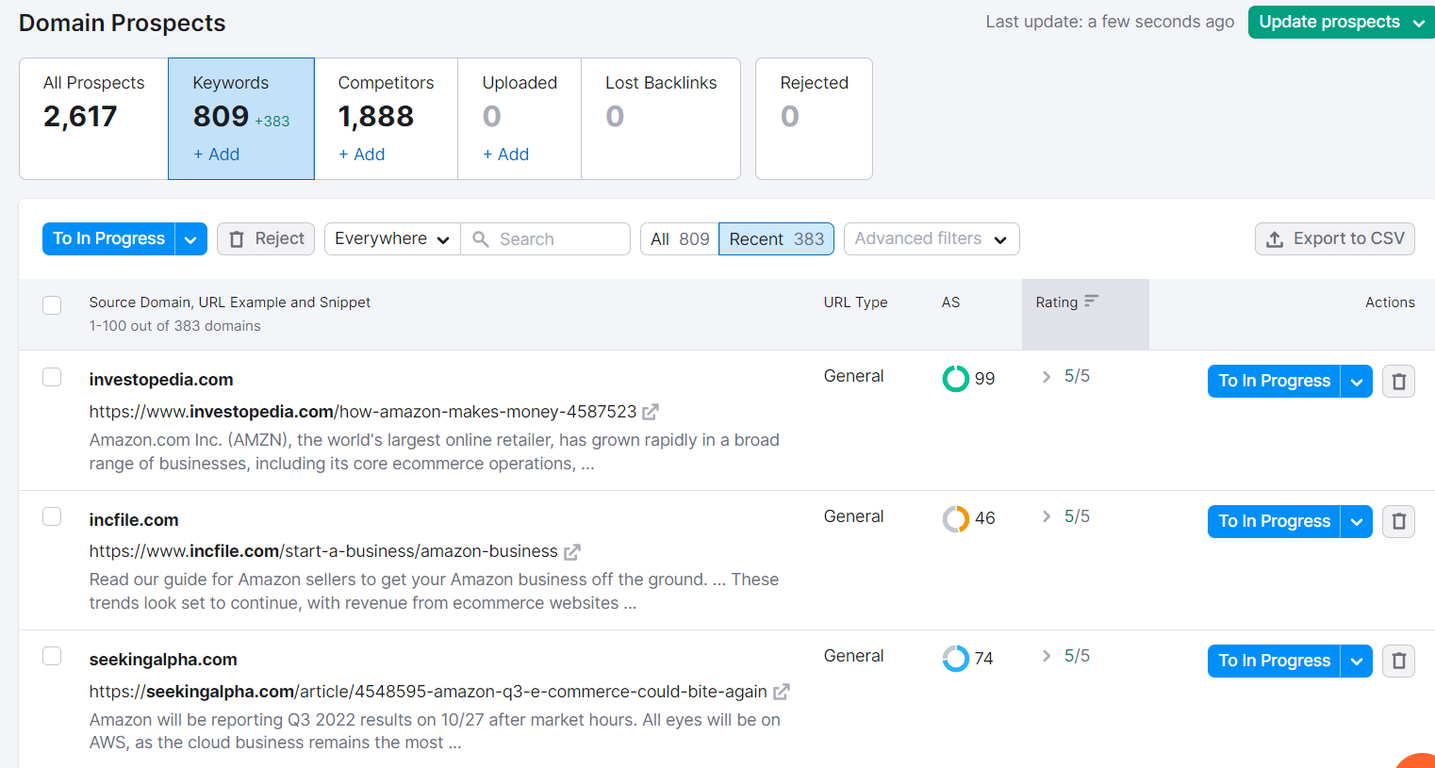Expand the Advanced filters dropdown

[932, 239]
